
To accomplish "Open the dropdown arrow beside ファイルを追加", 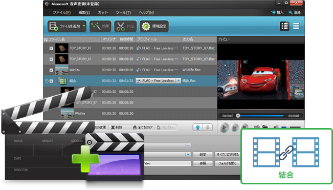I will click(x=84, y=26).
